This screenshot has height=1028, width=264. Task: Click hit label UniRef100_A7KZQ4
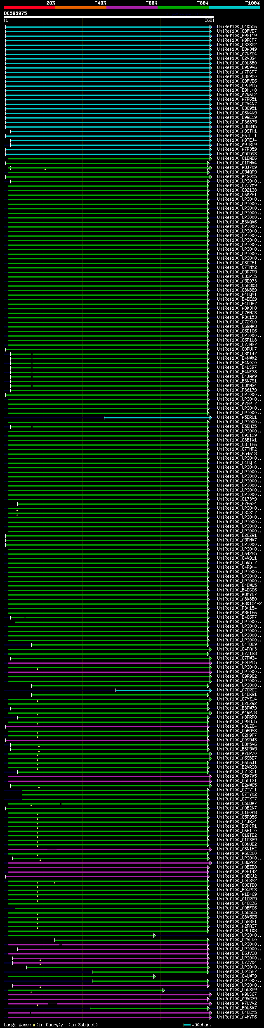click(x=237, y=54)
